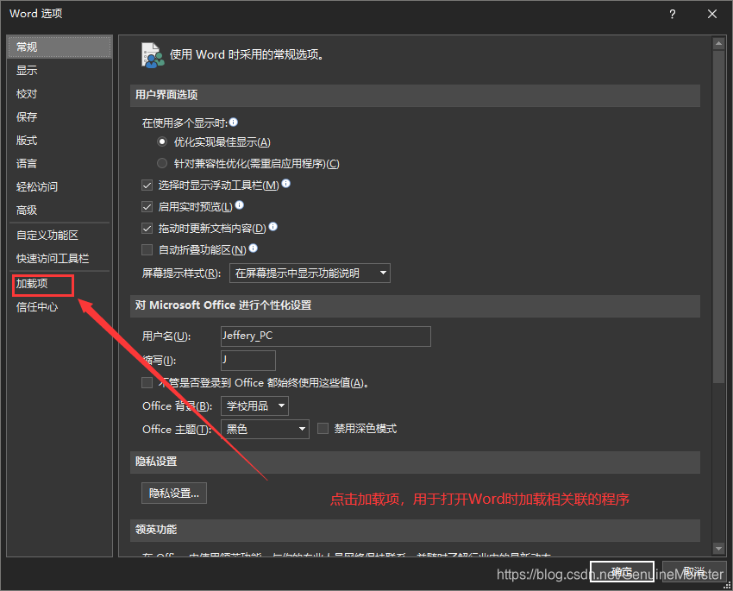The height and width of the screenshot is (591, 733).
Task: Click the 缩写 initials input field
Action: click(248, 361)
